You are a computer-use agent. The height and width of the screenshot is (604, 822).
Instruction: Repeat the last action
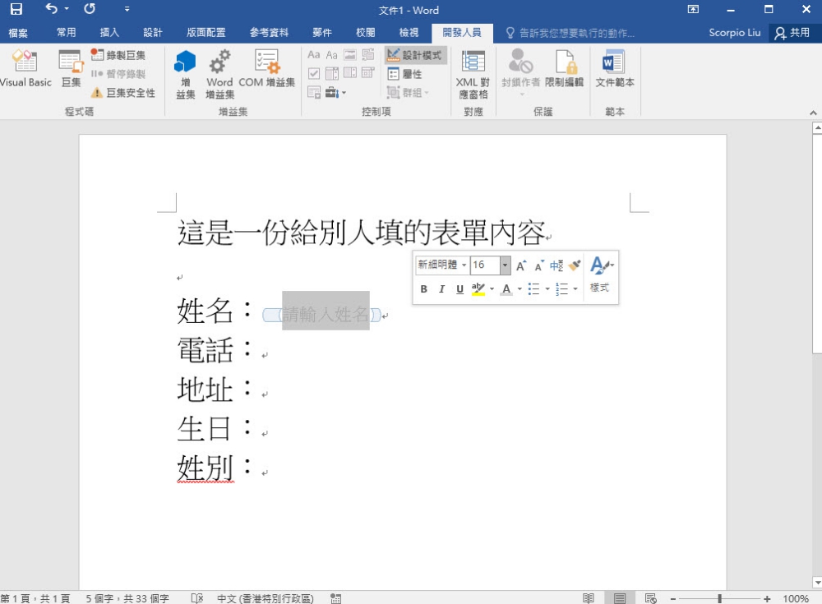tap(90, 9)
